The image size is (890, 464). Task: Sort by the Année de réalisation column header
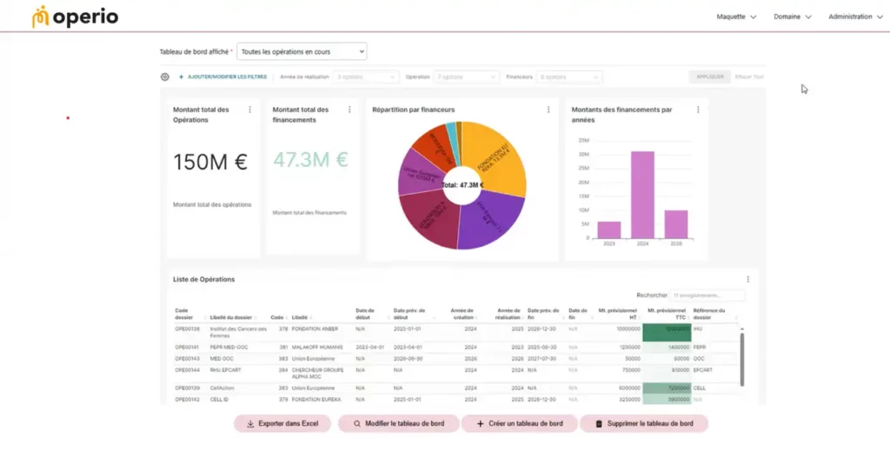[508, 314]
